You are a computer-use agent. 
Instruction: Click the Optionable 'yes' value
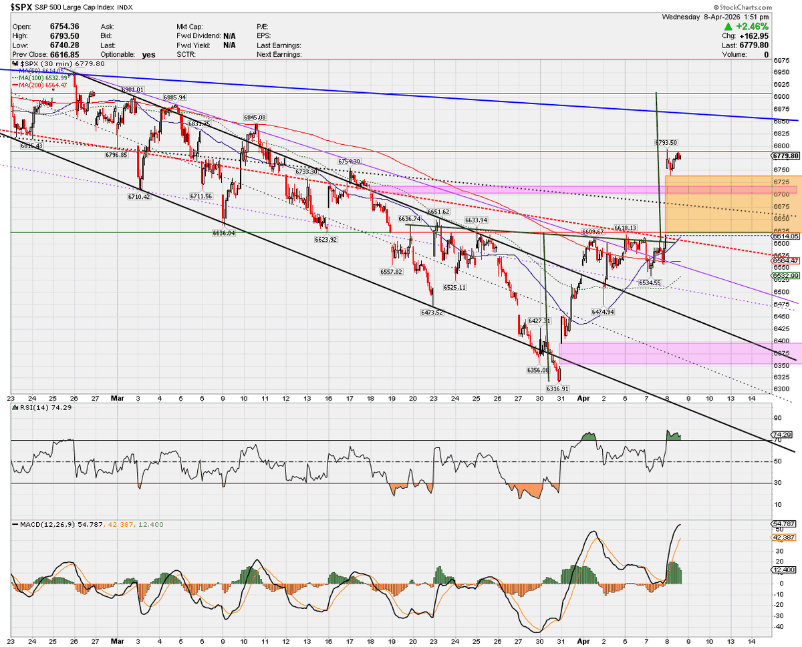(x=149, y=55)
